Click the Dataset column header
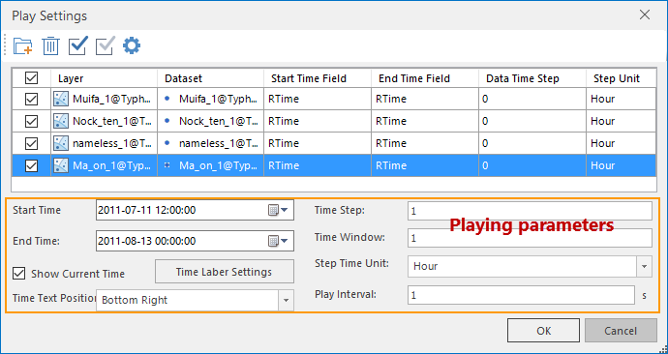This screenshot has height=354, width=668. tap(210, 78)
